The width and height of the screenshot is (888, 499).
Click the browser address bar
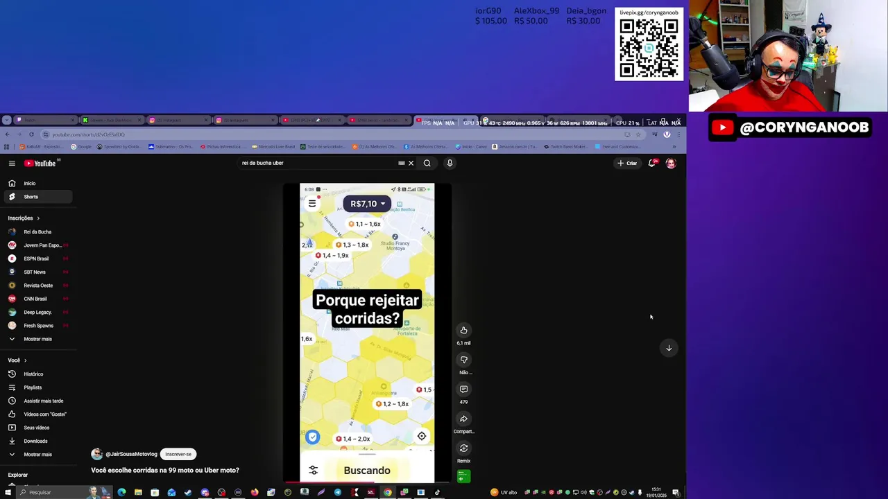click(x=333, y=134)
